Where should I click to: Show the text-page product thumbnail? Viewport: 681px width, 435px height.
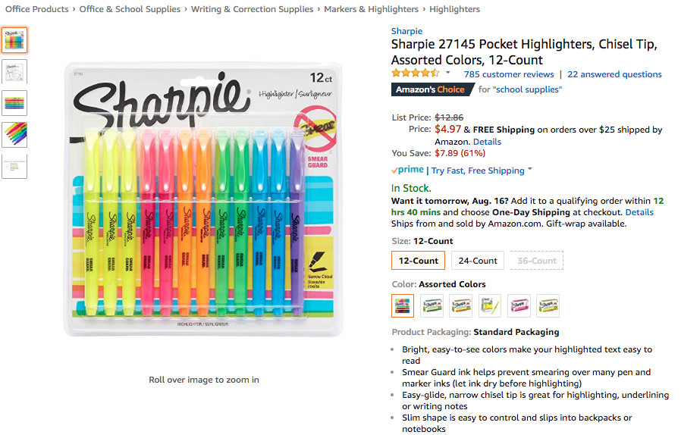coord(14,166)
